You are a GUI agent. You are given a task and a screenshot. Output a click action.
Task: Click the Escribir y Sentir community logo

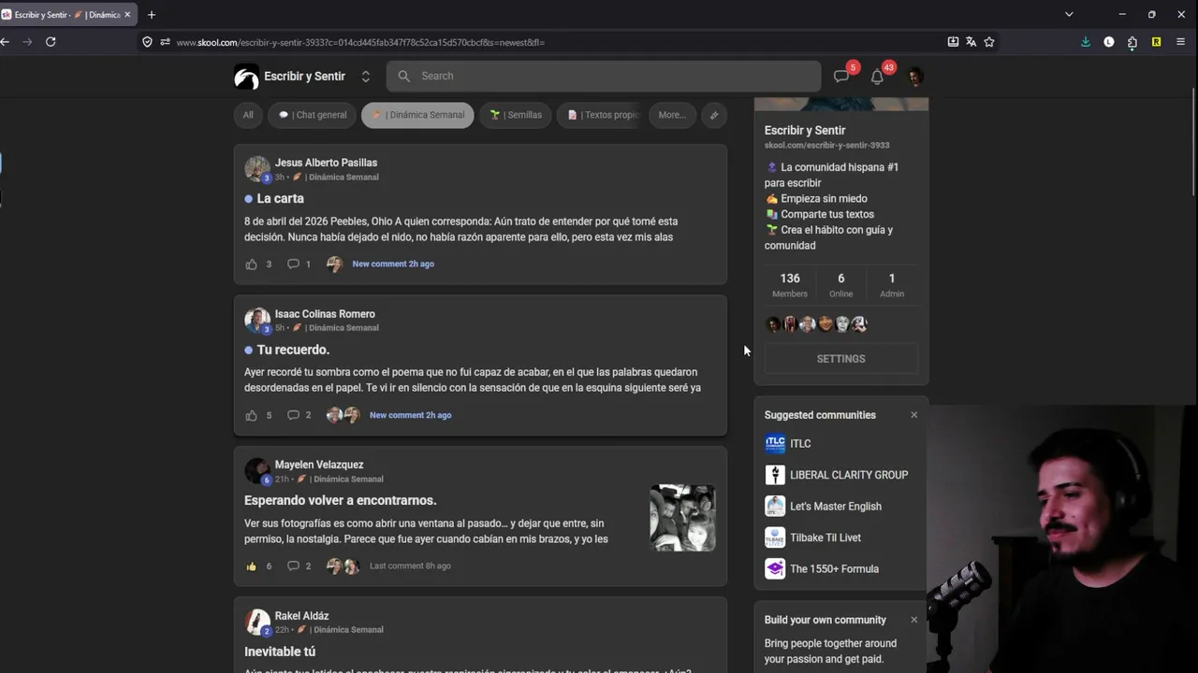click(x=246, y=77)
